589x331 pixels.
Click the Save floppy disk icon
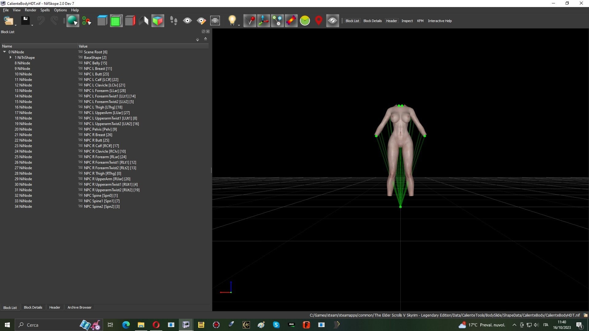tap(25, 21)
